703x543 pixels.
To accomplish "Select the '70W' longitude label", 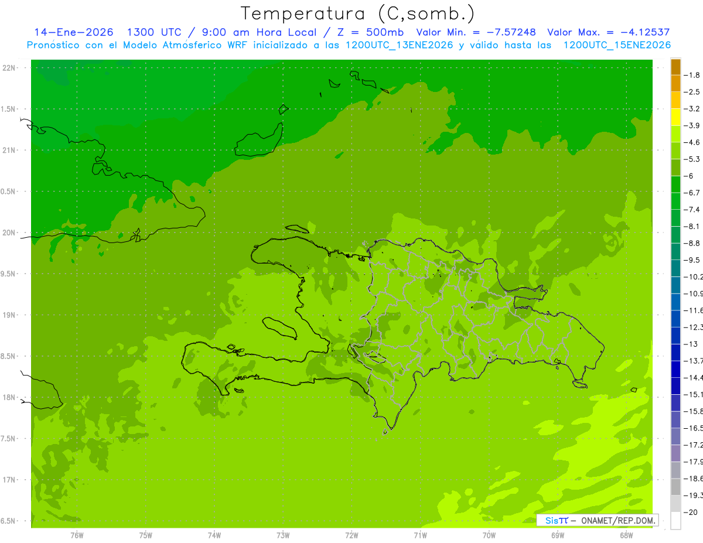I will pyautogui.click(x=489, y=535).
